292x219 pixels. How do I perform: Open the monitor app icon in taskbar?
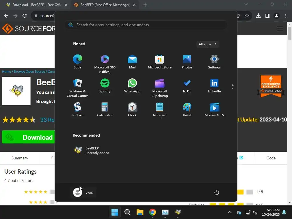pos(165,212)
